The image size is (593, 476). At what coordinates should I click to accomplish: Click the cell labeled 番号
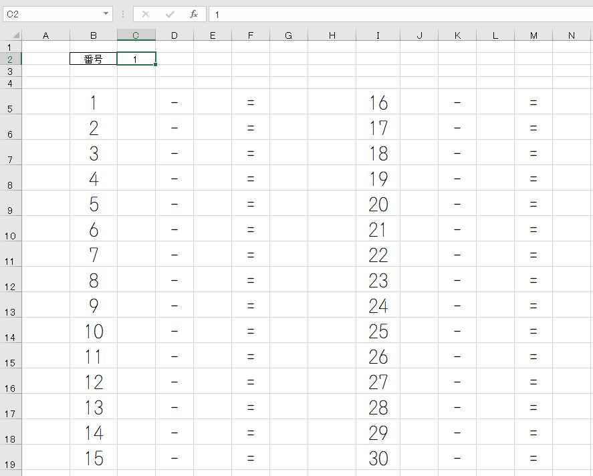click(94, 59)
